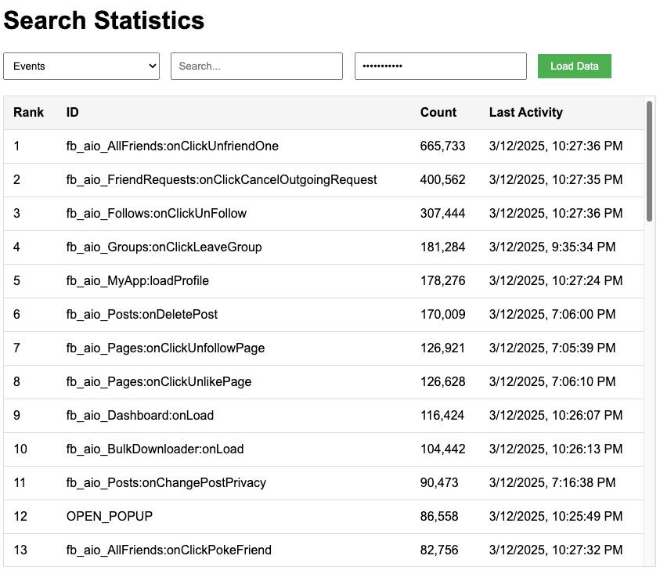Select fb_aio_Groups:onClickLeaveGroup ID
This screenshot has width=660, height=570.
pos(164,247)
